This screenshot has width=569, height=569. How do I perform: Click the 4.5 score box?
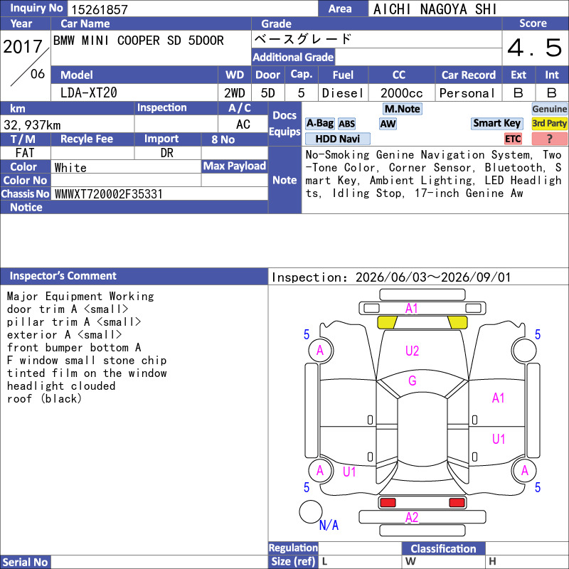pyautogui.click(x=535, y=48)
